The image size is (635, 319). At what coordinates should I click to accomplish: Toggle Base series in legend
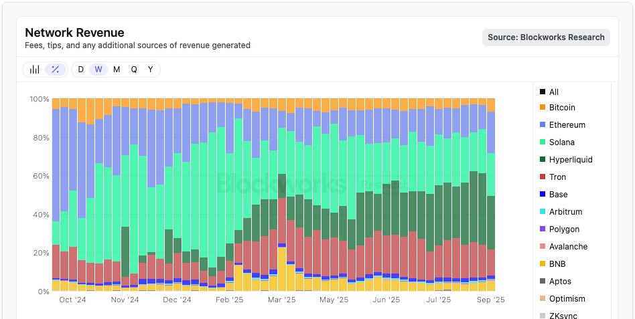pyautogui.click(x=553, y=195)
